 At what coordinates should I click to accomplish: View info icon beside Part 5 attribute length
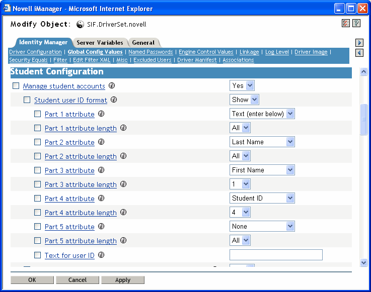(x=123, y=240)
